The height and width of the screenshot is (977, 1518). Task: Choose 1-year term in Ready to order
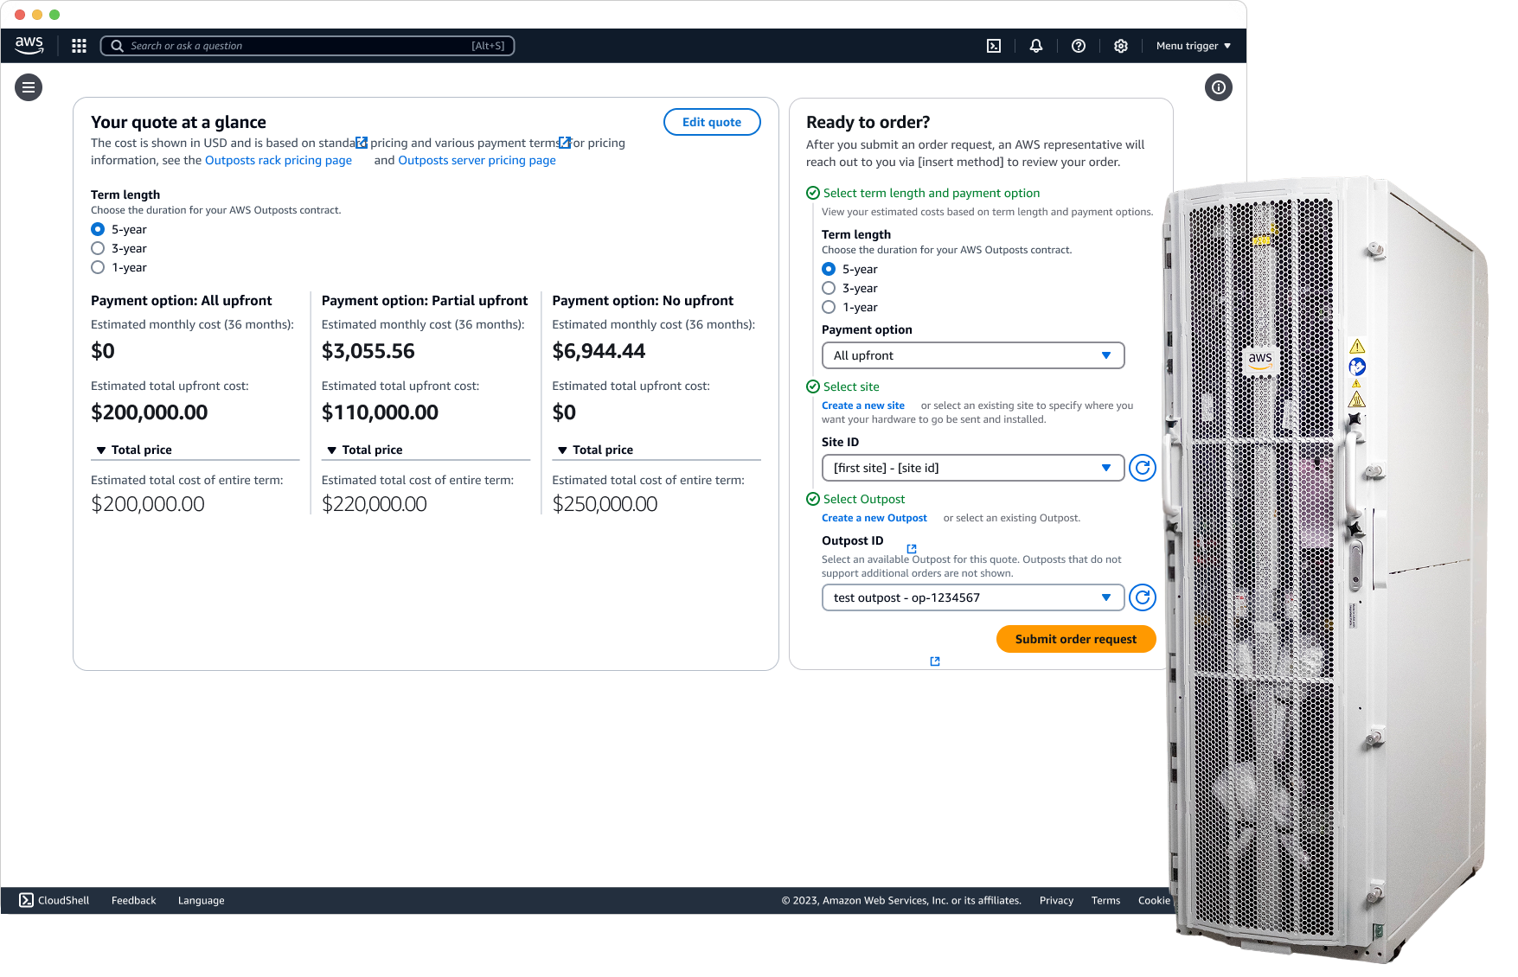point(829,307)
